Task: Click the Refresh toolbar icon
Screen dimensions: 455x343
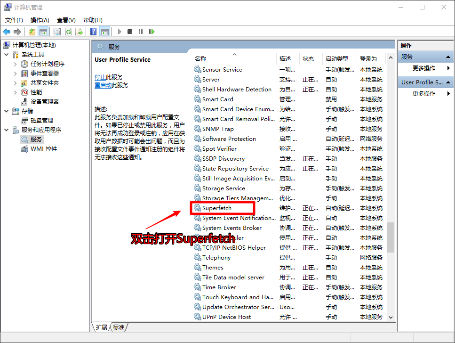Action: 68,32
